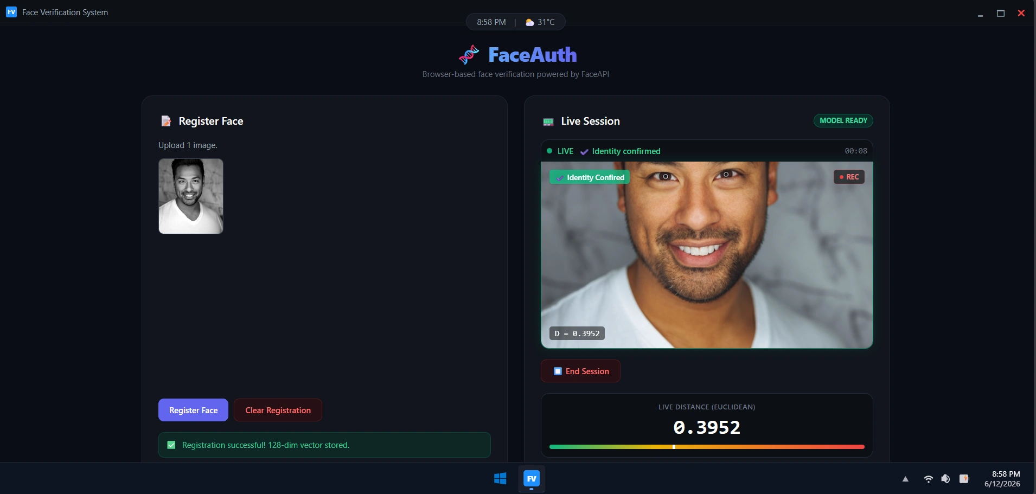Click the red REC recording badge
Image resolution: width=1036 pixels, height=494 pixels.
point(849,177)
